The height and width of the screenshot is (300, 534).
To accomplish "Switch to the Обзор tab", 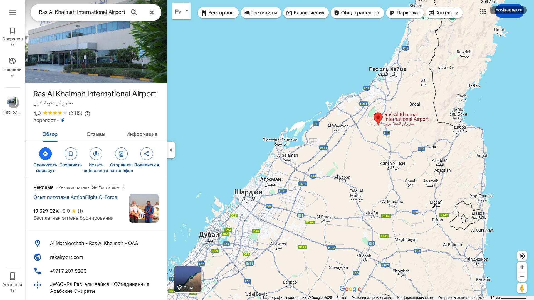I will point(50,134).
